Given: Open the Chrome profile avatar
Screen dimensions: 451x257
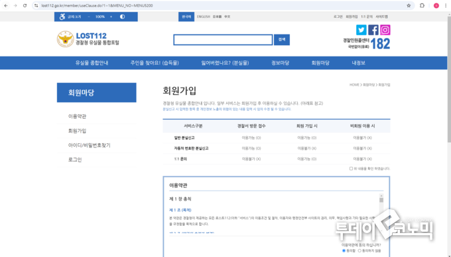Looking at the screenshot, I should click(x=436, y=5).
